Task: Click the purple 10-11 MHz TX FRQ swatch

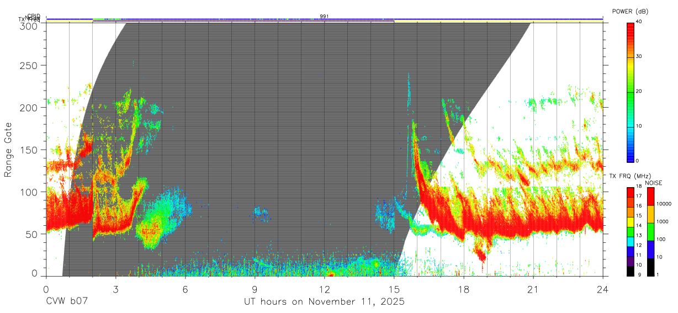Action: [630, 261]
